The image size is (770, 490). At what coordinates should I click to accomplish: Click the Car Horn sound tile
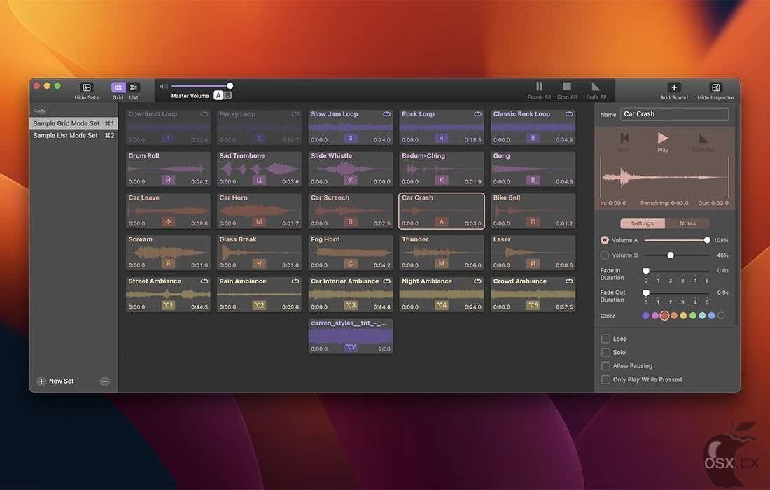(x=259, y=210)
